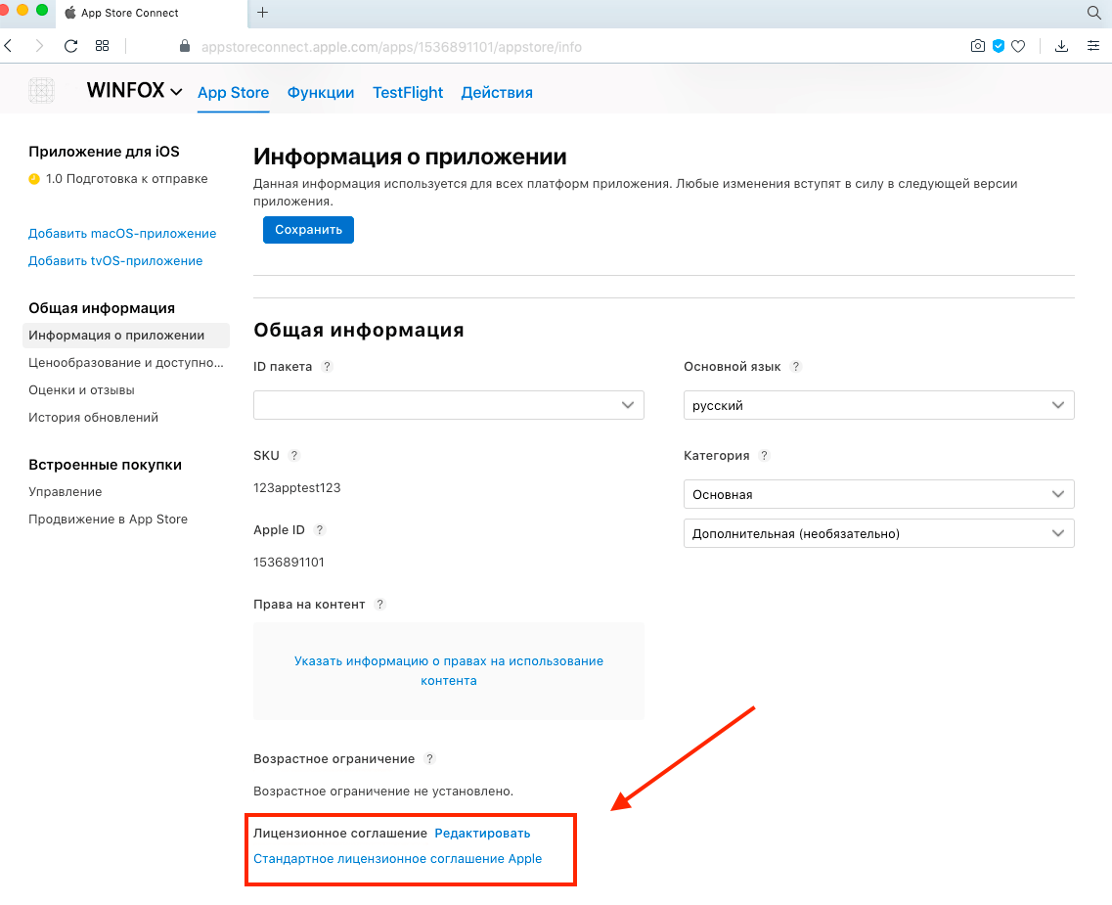Screen dimensions: 1112x905
Task: Open the easy setup sliders icon
Action: coord(1092,46)
